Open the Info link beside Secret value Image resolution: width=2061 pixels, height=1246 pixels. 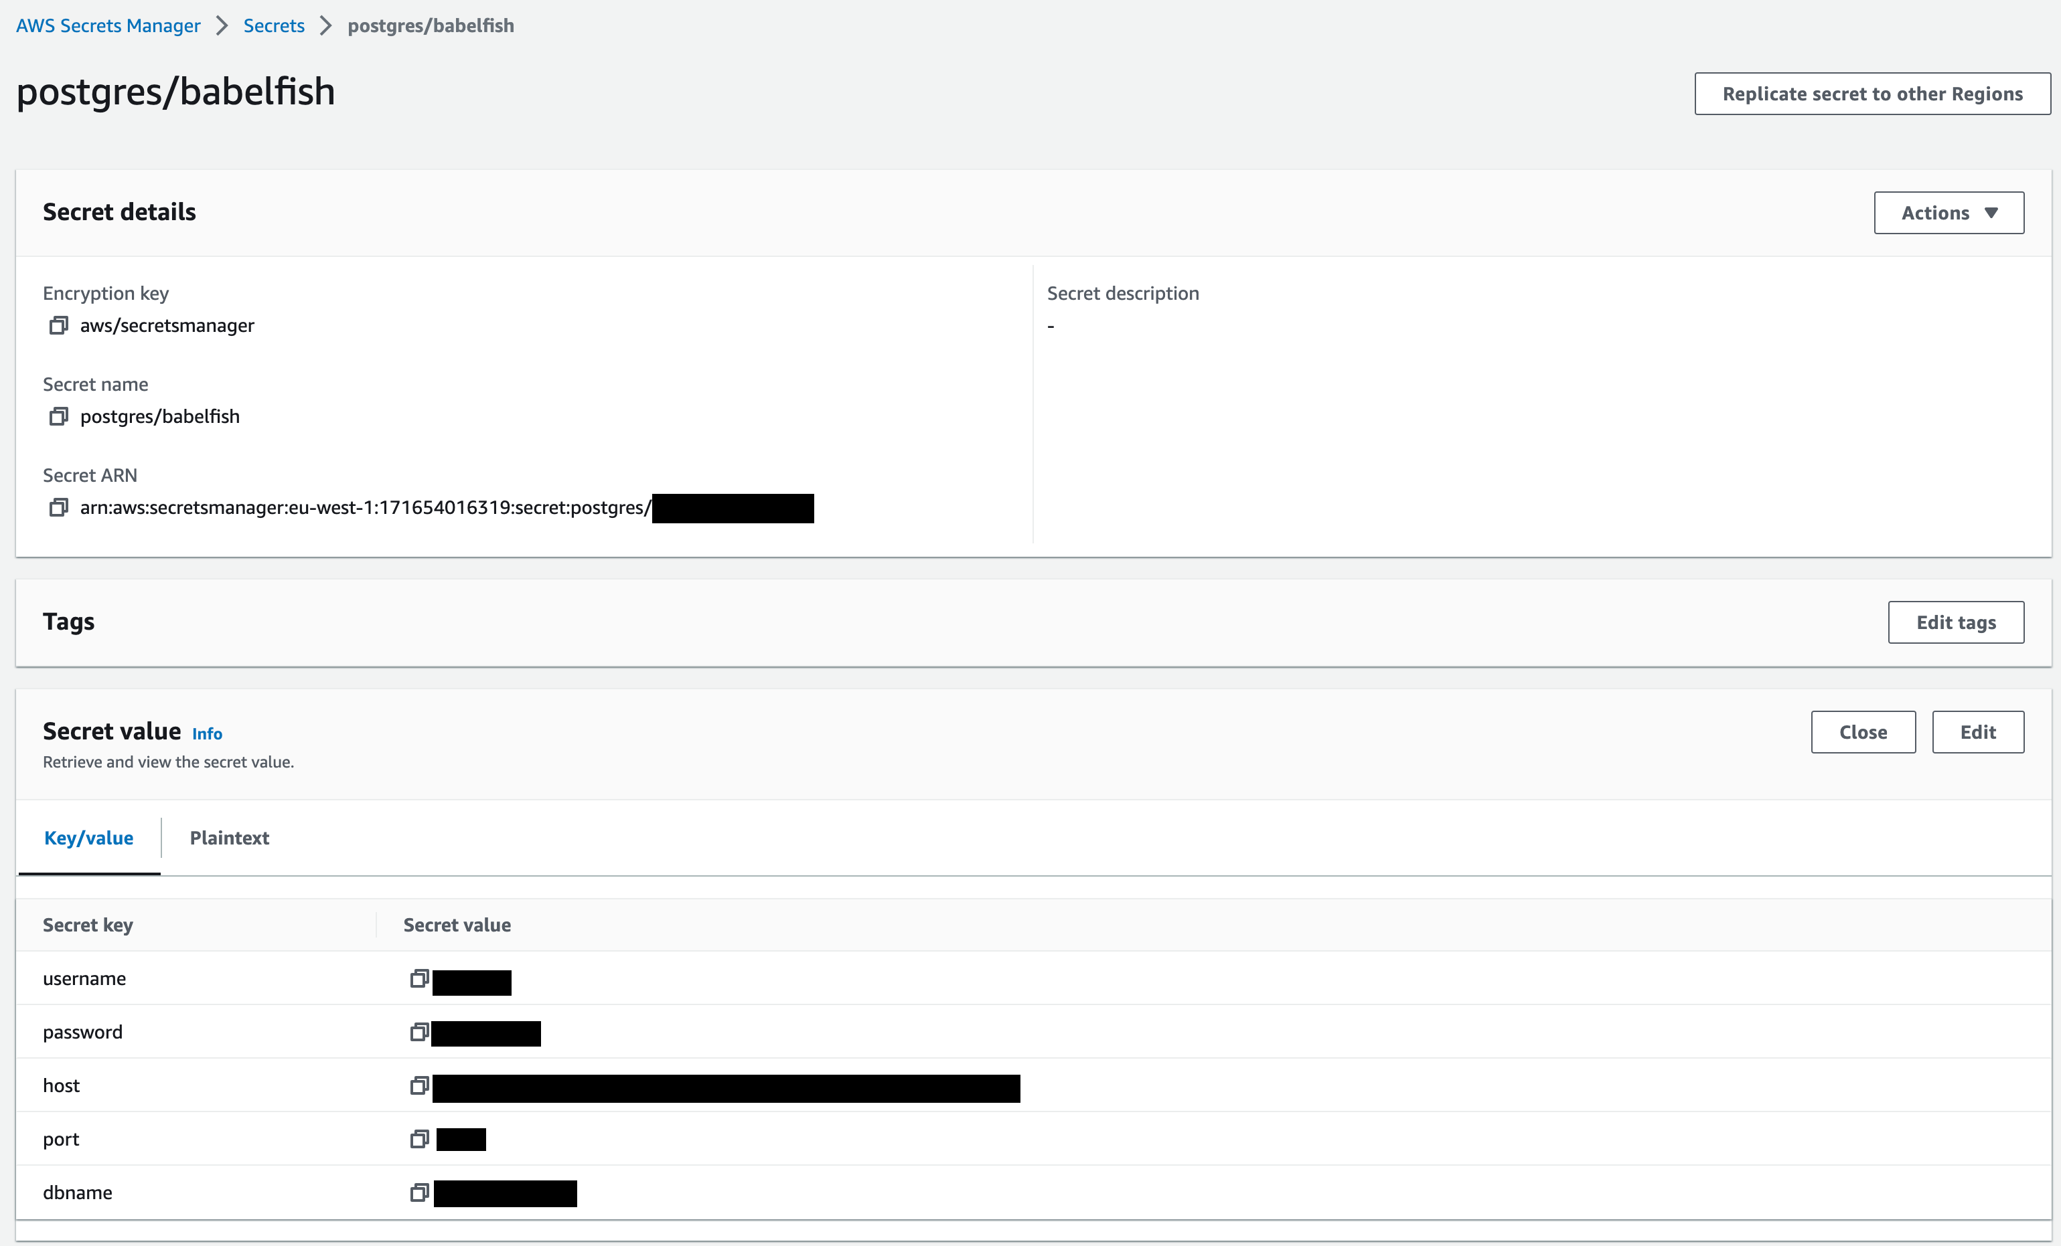[x=207, y=733]
